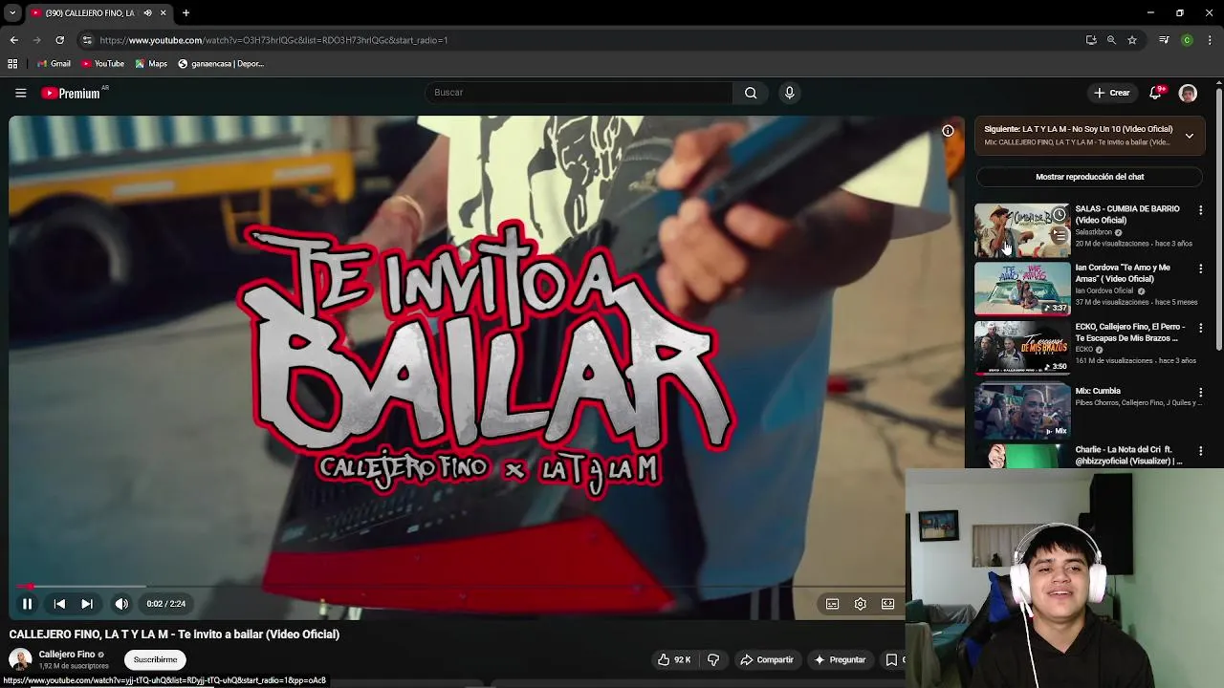Add SALAS video to the queue
The height and width of the screenshot is (688, 1224).
tap(1059, 235)
